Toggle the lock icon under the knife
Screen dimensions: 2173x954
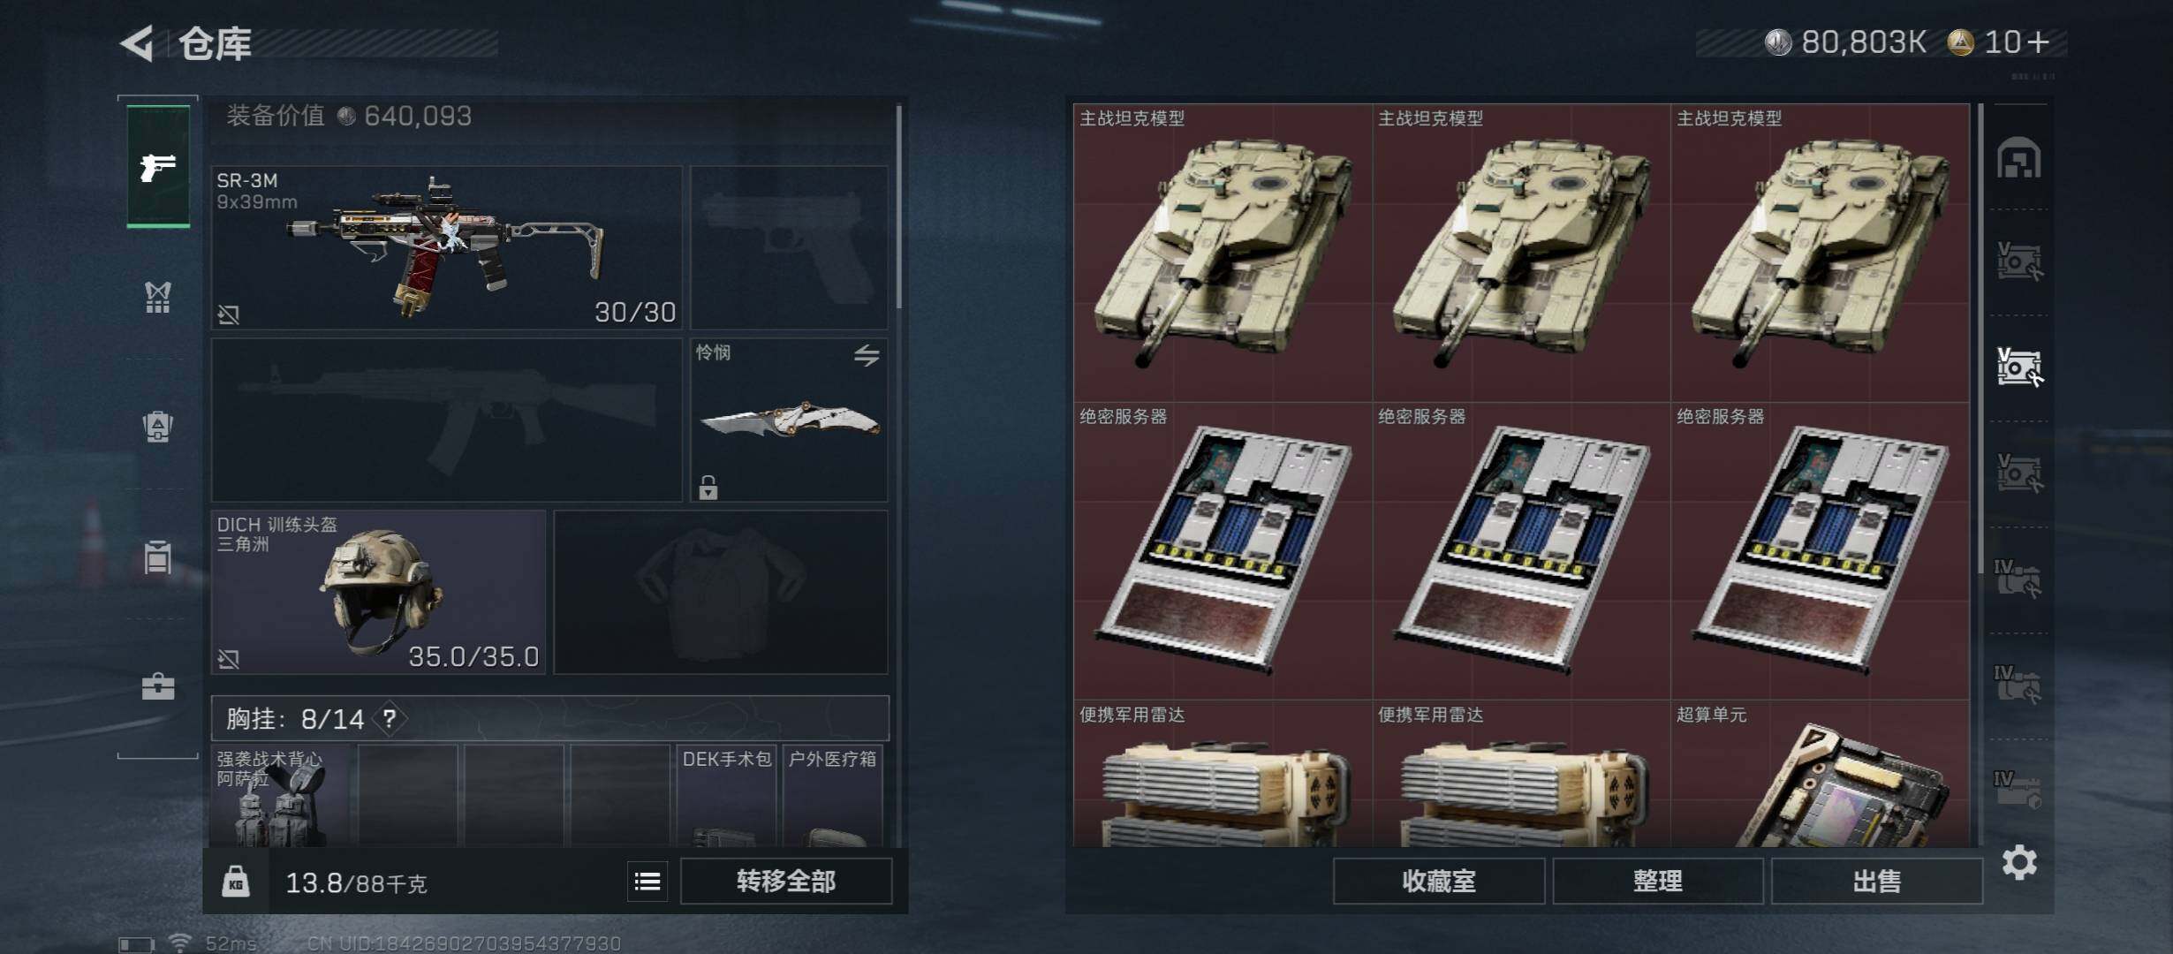click(708, 487)
